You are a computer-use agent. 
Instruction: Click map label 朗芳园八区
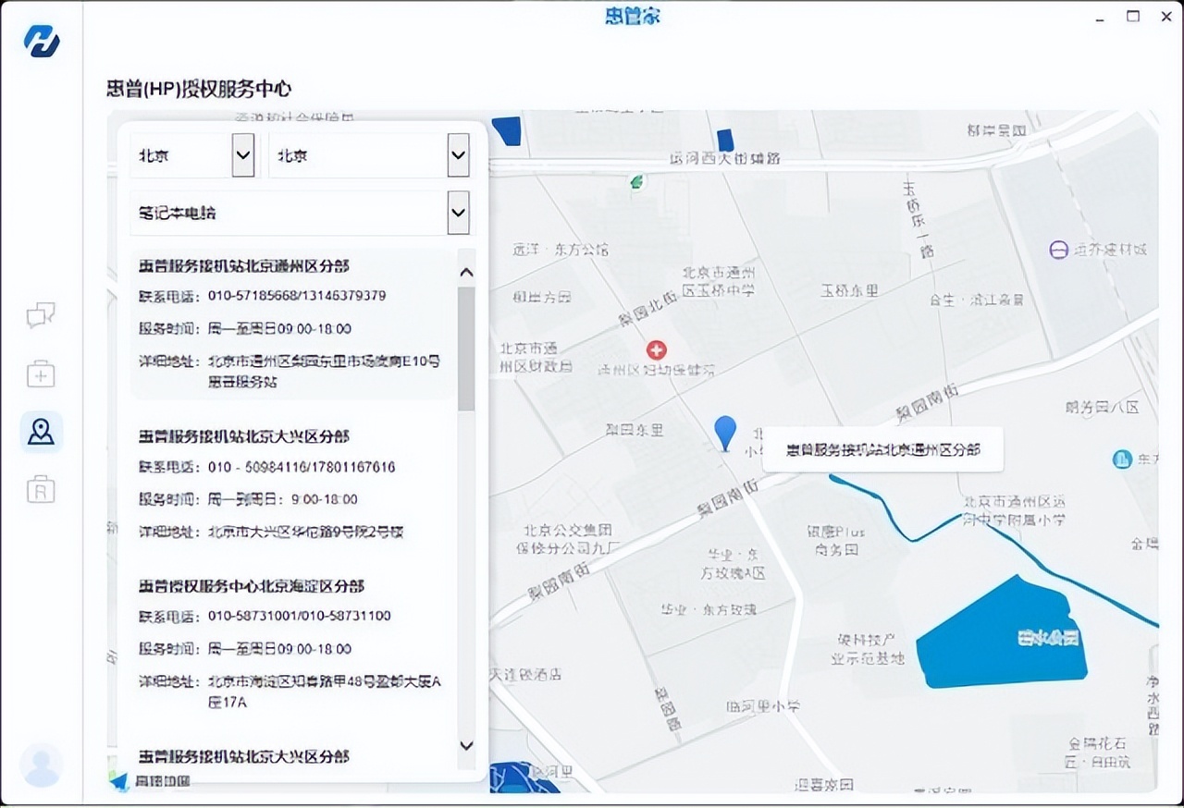pos(1102,407)
